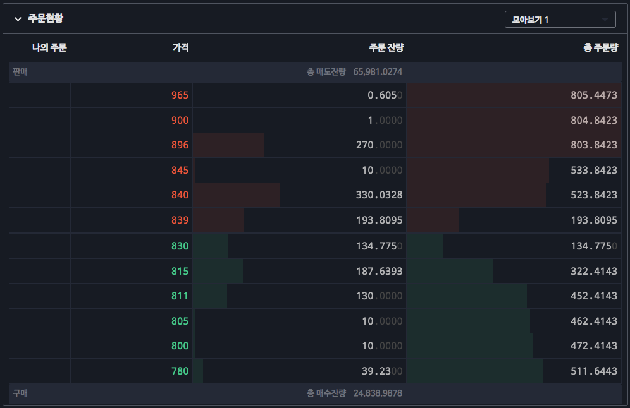
Task: Click cumulative total 472.4143
Action: click(x=594, y=346)
